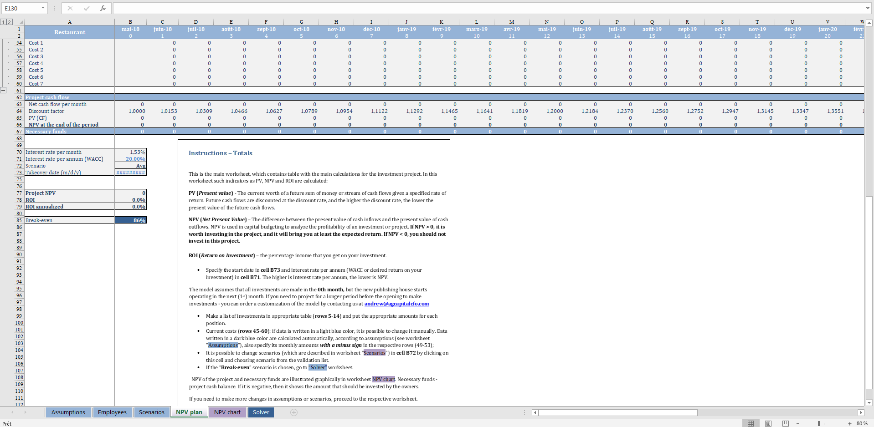Click the highlighted "Assumptions" link in instructions
Screen dimensions: 874x427
223,345
